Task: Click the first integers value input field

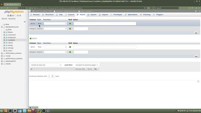Action: 81,29
